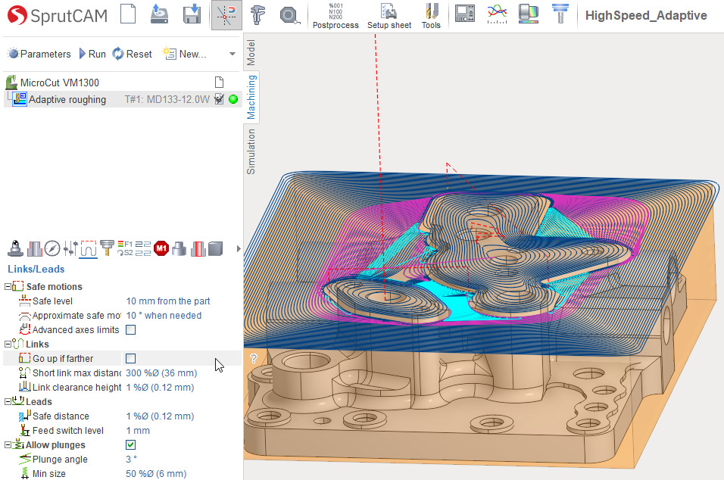Open operation Parameters
Viewport: 724px width, 480px height.
pyautogui.click(x=39, y=54)
